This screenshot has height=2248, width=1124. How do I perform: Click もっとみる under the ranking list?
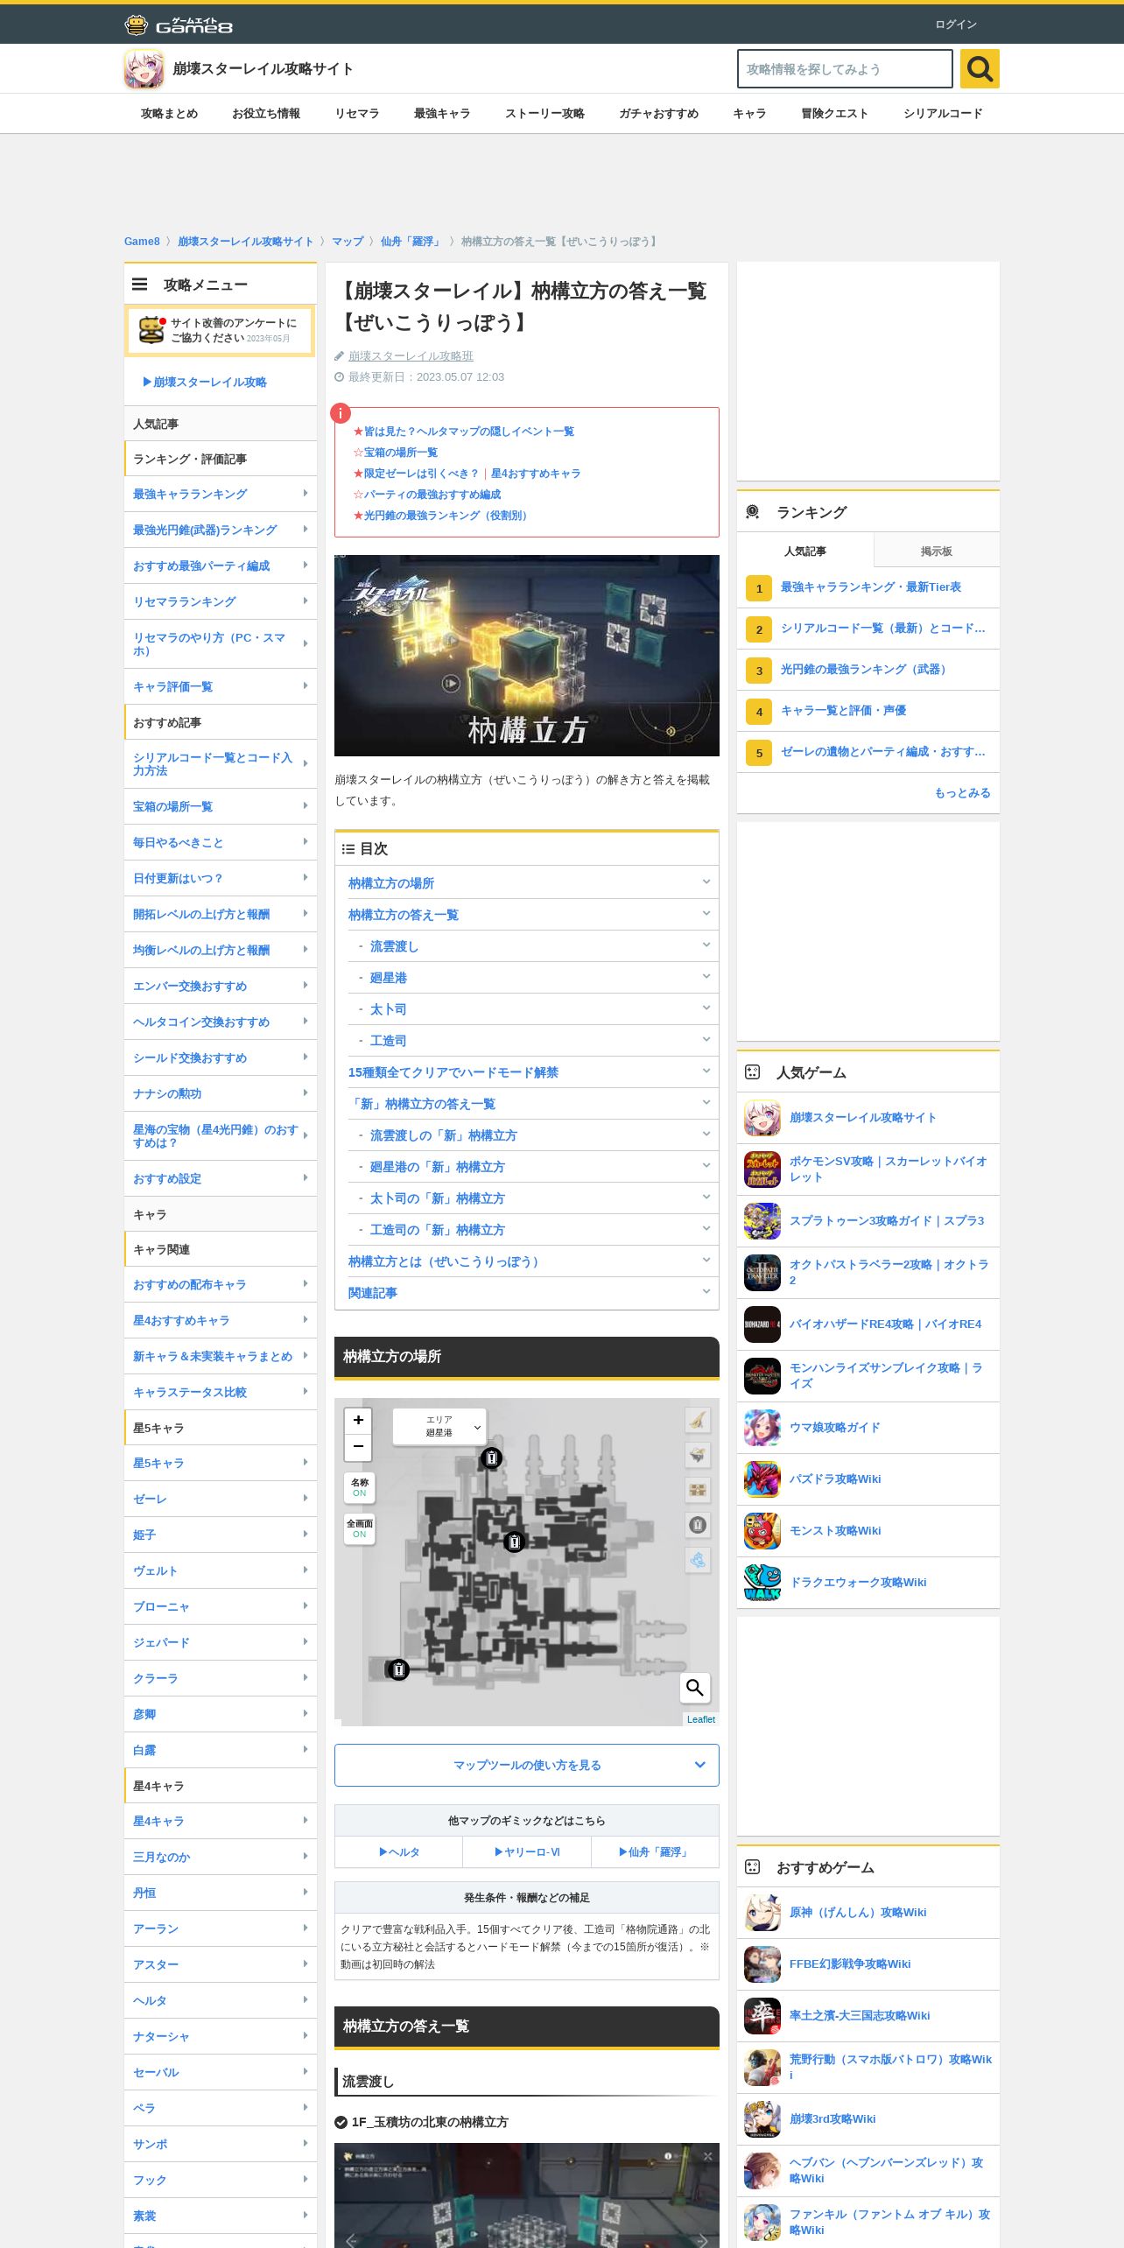point(963,792)
